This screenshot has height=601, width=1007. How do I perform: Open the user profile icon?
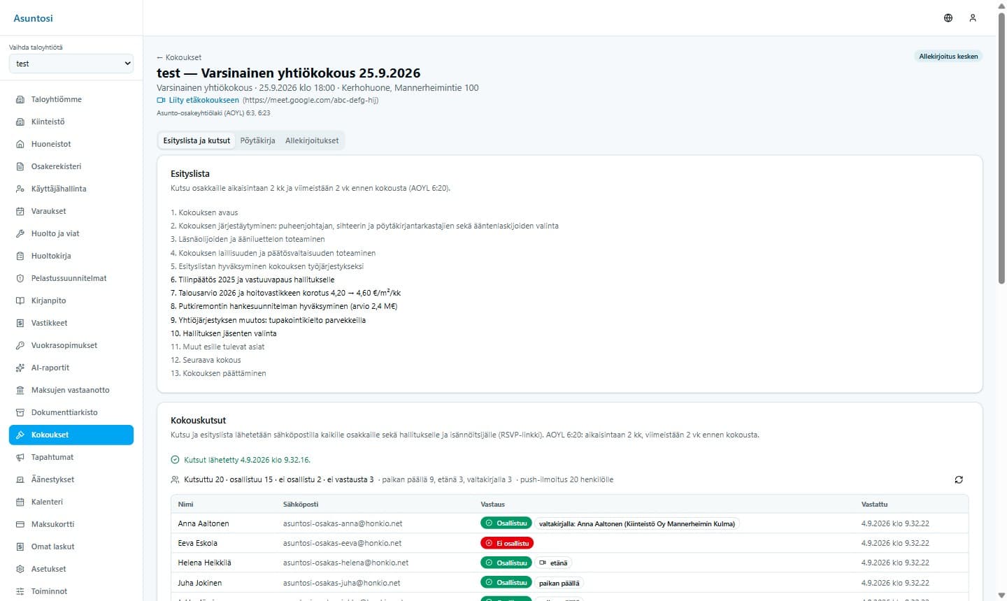point(973,18)
